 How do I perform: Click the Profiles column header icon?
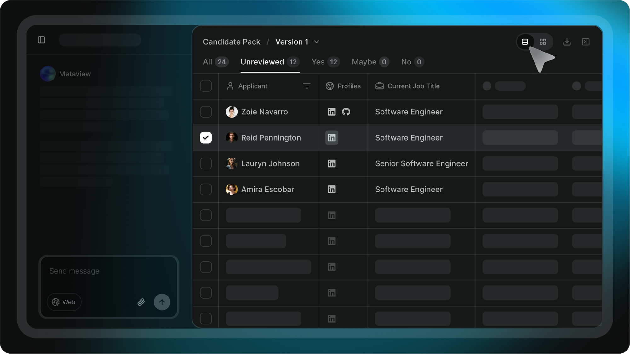coord(329,86)
